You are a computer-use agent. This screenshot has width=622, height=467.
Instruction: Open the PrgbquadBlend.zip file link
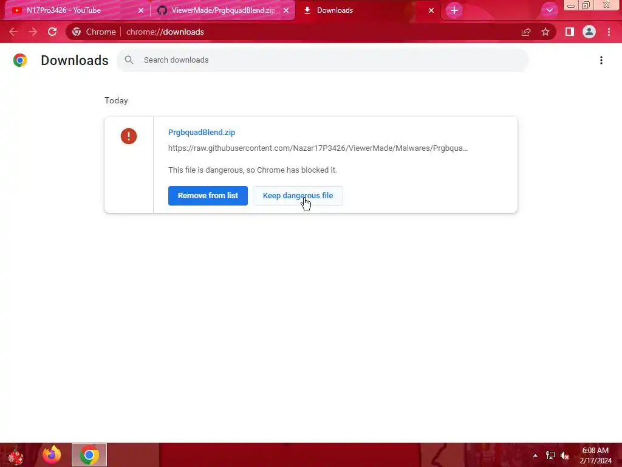click(x=202, y=132)
